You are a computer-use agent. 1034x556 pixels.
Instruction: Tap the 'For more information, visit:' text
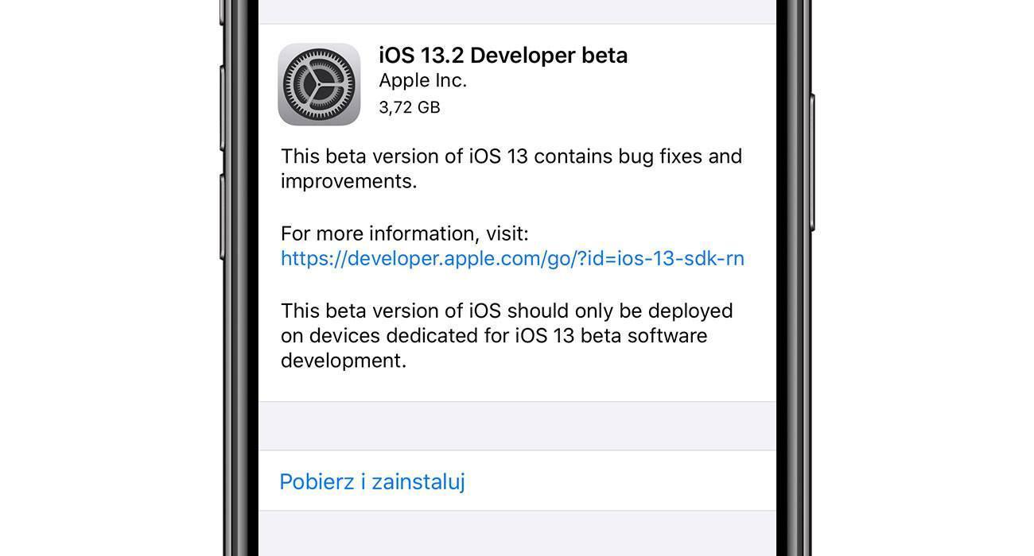(405, 234)
